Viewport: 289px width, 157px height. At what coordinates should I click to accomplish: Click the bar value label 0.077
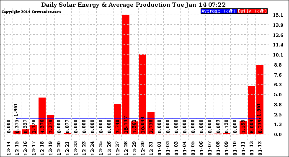67,126
